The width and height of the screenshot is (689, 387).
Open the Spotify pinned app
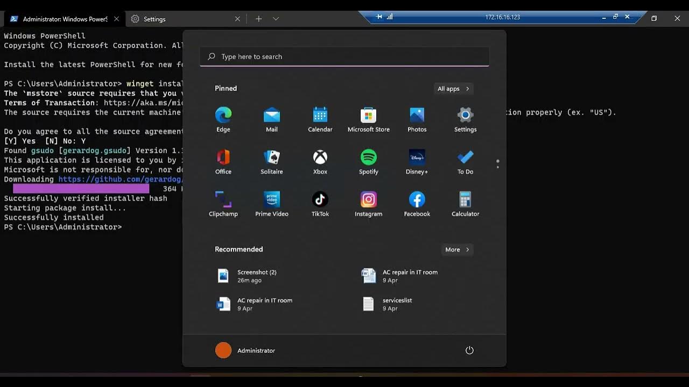[369, 162]
